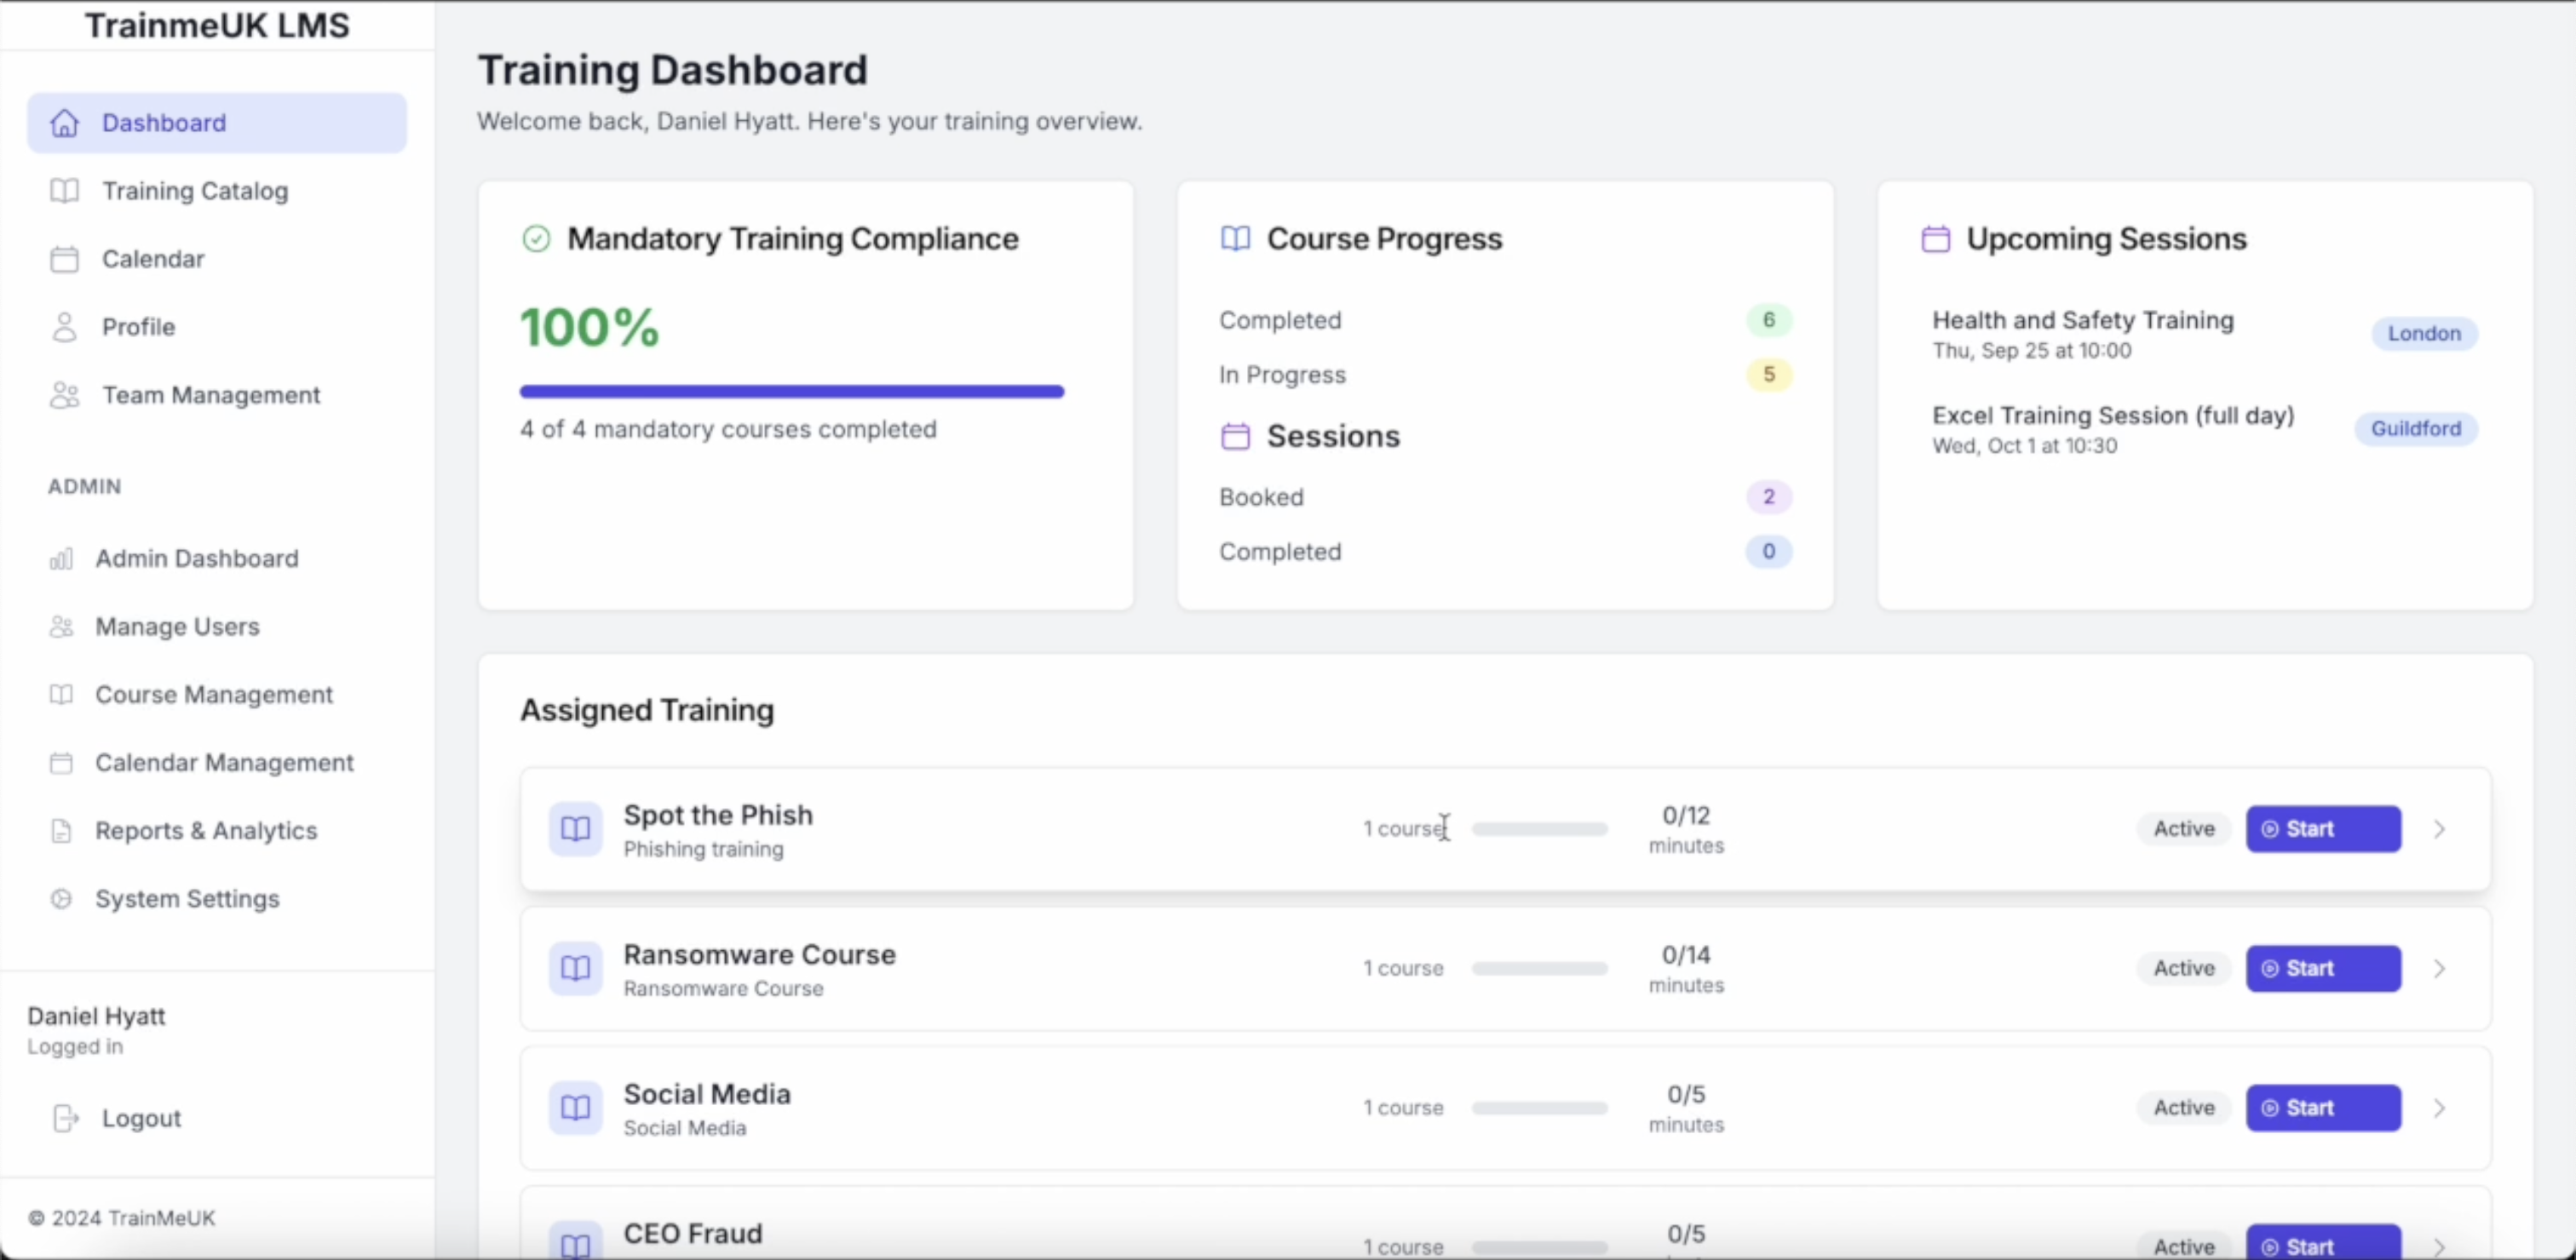This screenshot has width=2576, height=1260.
Task: Click the Course Progress book icon
Action: 1235,239
